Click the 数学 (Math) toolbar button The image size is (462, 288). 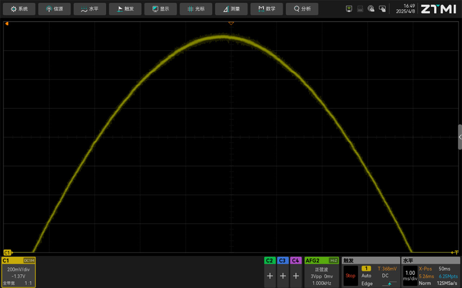coord(267,9)
